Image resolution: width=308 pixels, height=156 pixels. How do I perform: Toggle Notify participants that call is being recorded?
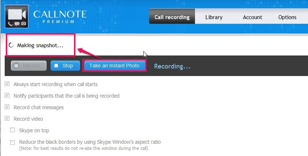point(7,95)
